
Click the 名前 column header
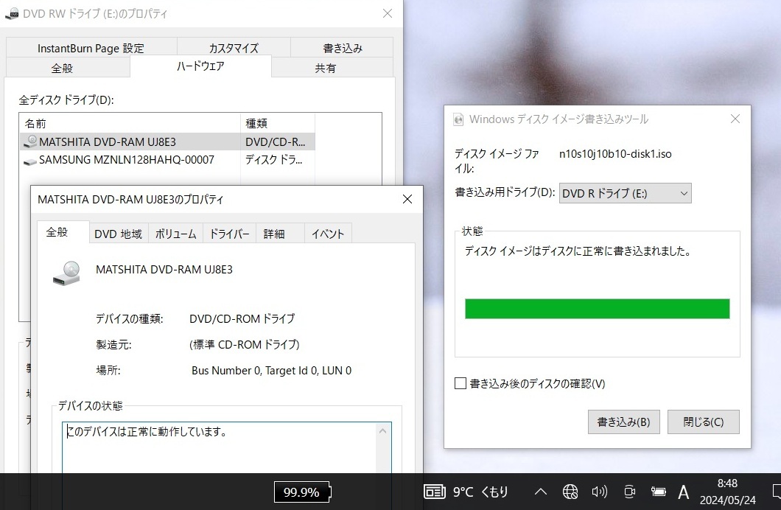tap(130, 123)
